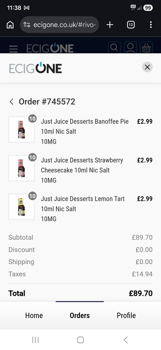The image size is (161, 350).
Task: Tap the Banoffee Pie product thumbnail
Action: pyautogui.click(x=21, y=129)
